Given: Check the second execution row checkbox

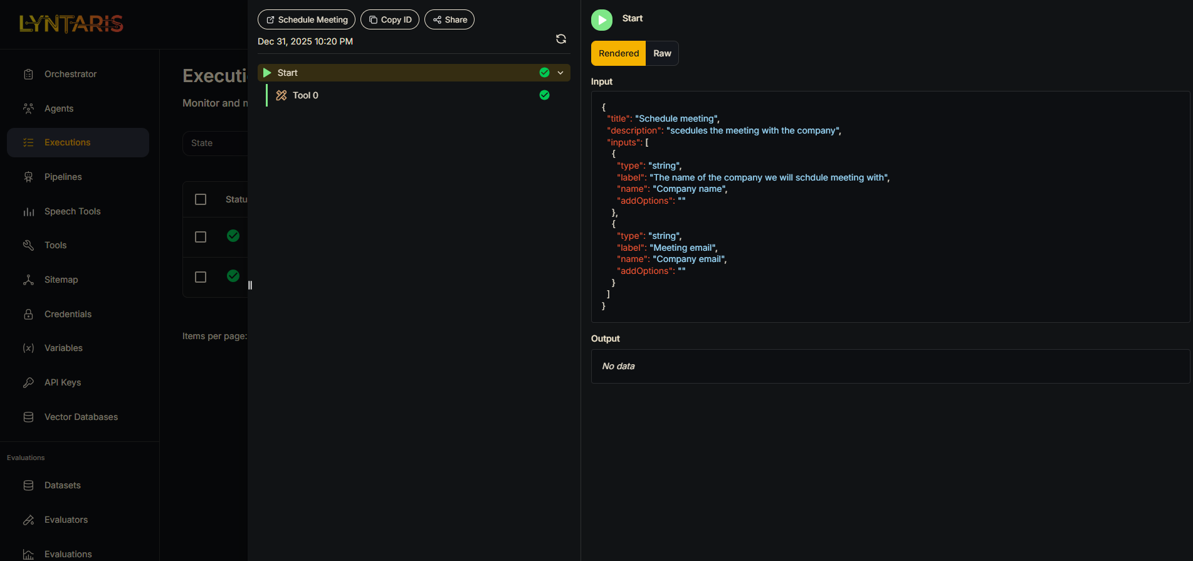Looking at the screenshot, I should pos(201,277).
